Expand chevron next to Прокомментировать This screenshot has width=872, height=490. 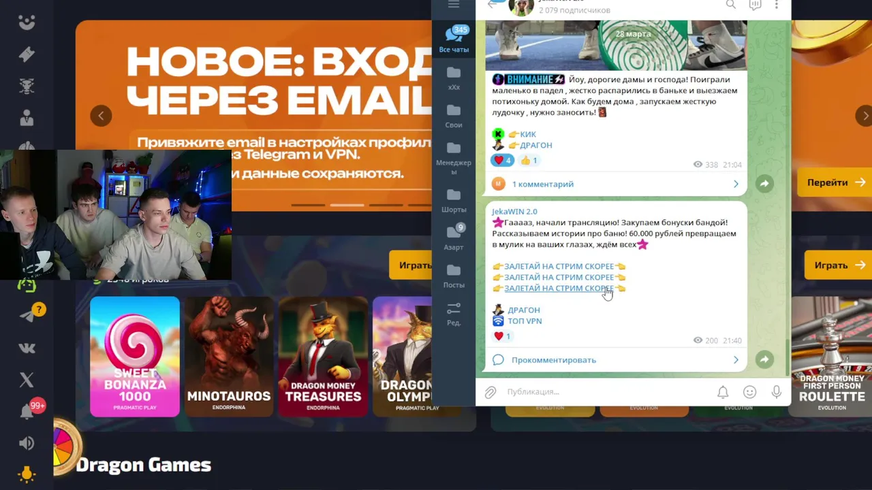pyautogui.click(x=736, y=359)
